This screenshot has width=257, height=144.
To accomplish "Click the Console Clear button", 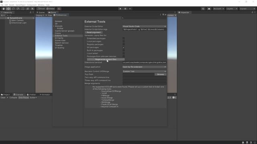I will [3, 98].
